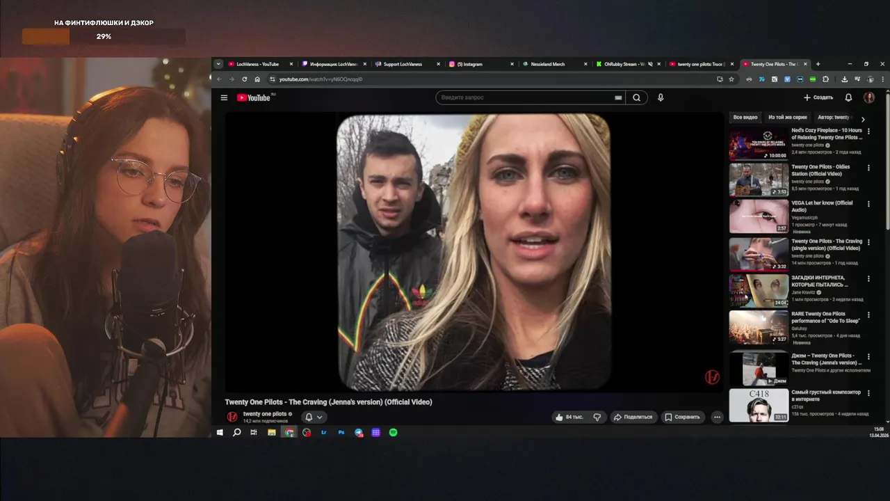Open the Chrome tab search dropdown arrow
Image resolution: width=890 pixels, height=501 pixels.
[x=218, y=64]
